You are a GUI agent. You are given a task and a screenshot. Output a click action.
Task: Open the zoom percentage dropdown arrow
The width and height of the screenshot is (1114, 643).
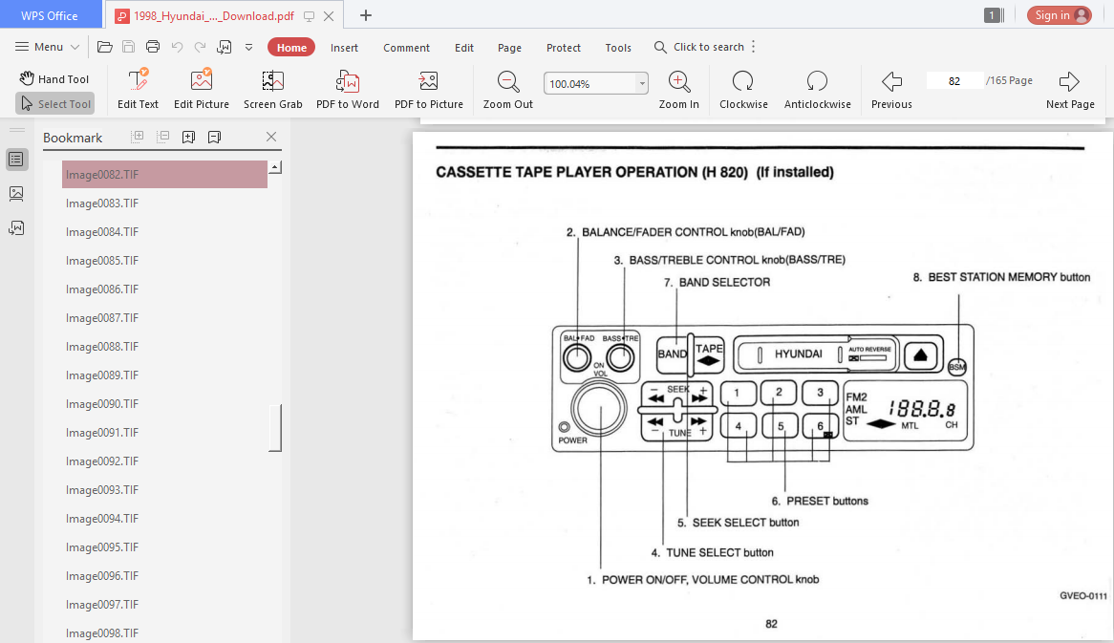642,83
